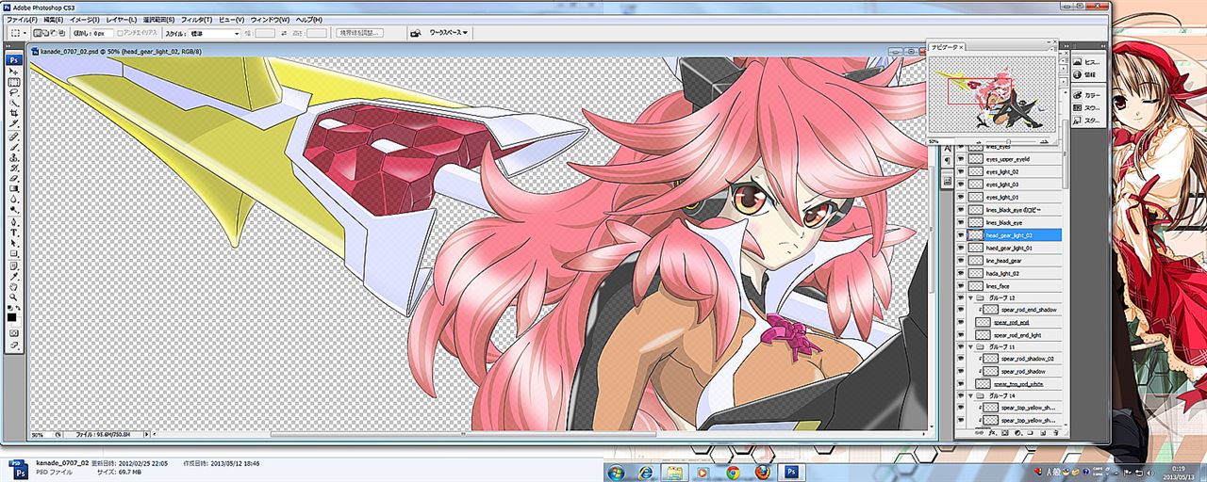1207x482 pixels.
Task: Toggle Quick Mask mode in toolbox
Action: coord(14,331)
